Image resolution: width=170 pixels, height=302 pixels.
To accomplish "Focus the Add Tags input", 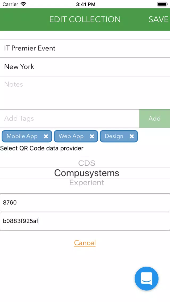I will tap(70, 119).
